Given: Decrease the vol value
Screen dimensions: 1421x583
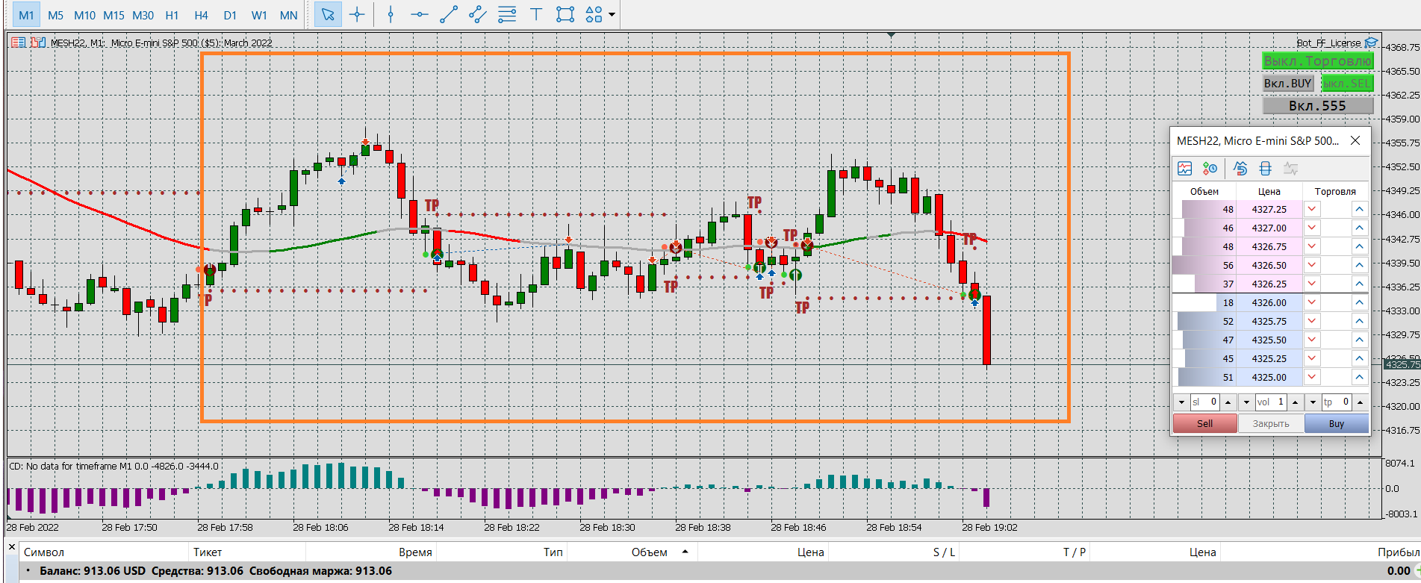Looking at the screenshot, I should pos(1246,402).
